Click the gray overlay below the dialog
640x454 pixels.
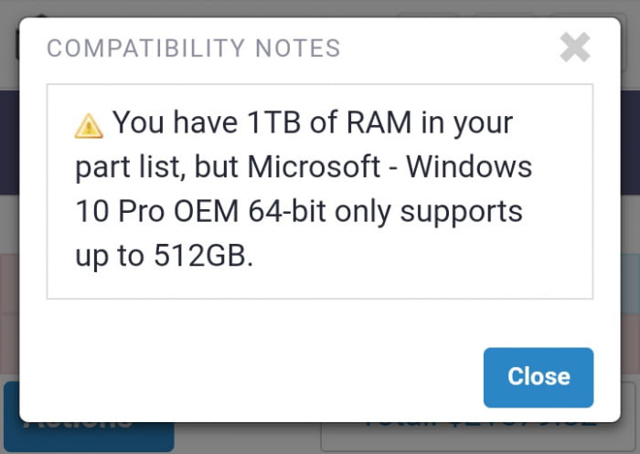tap(245, 438)
